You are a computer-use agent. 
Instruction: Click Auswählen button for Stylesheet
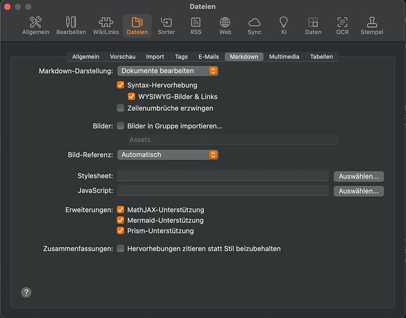point(358,176)
